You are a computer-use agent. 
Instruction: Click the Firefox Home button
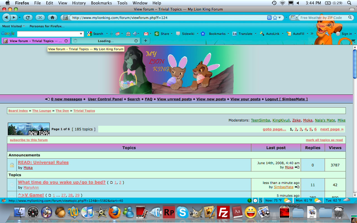pos(52,18)
